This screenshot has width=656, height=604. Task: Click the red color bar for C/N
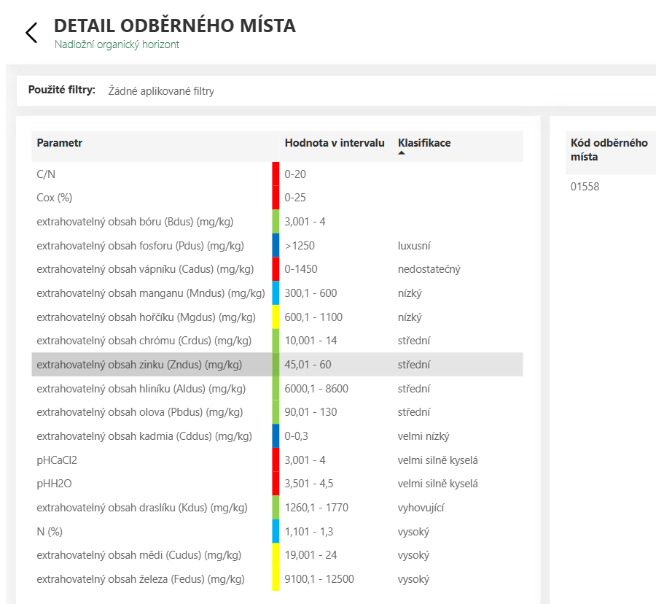coord(276,174)
